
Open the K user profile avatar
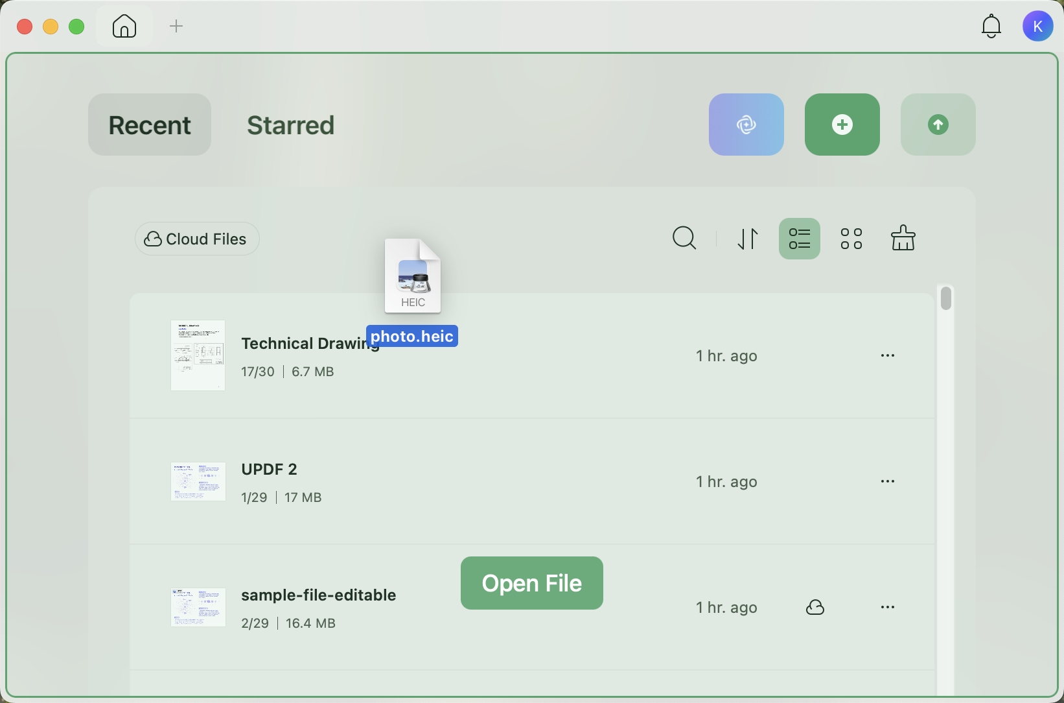pos(1038,27)
